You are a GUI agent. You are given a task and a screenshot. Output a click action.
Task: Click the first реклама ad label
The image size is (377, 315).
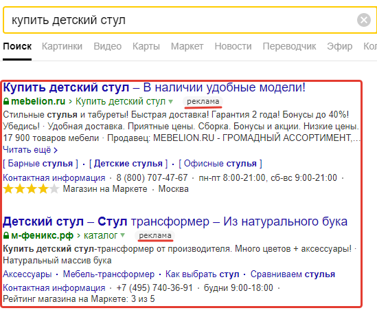tap(203, 102)
